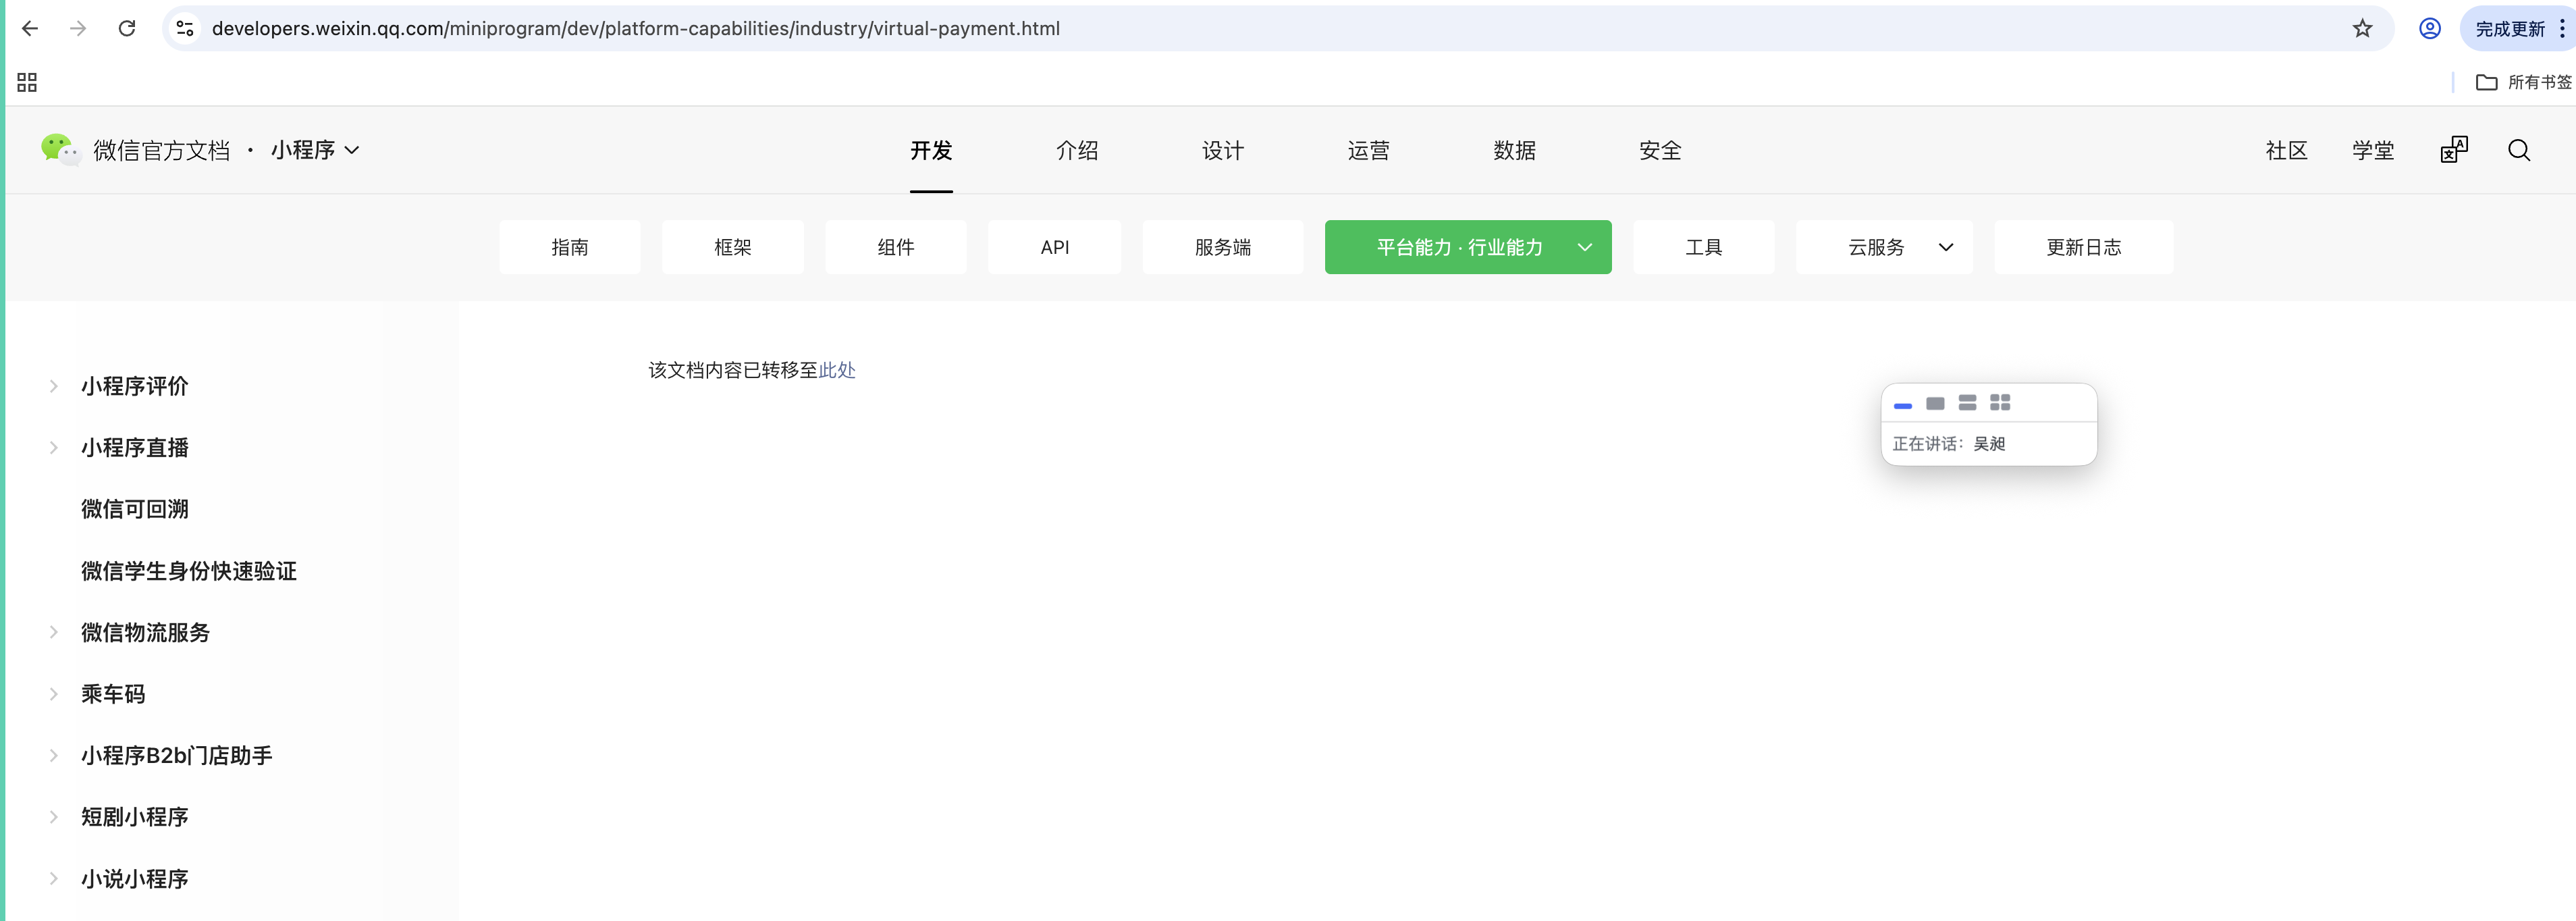Open the 服务端 sub-navigation tab
2576x921 pixels.
click(1222, 247)
